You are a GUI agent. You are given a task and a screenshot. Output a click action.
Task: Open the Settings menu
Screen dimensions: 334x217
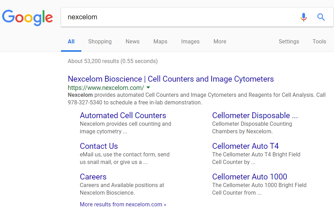tap(289, 42)
